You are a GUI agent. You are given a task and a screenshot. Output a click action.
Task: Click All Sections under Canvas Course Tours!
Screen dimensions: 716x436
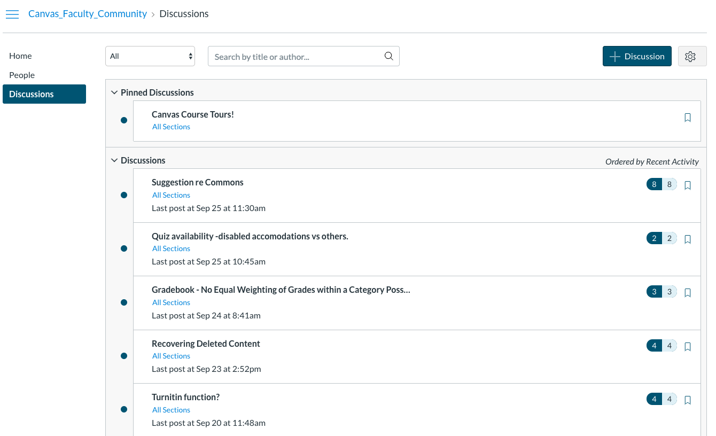tap(171, 127)
